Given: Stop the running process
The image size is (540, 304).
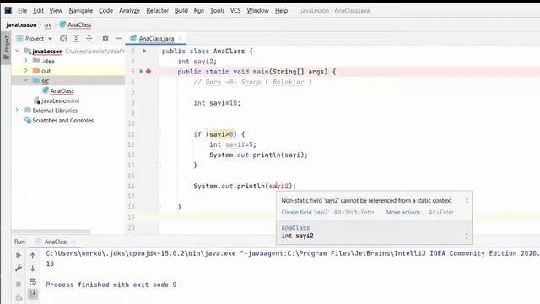Looking at the screenshot, I should coord(19,284).
